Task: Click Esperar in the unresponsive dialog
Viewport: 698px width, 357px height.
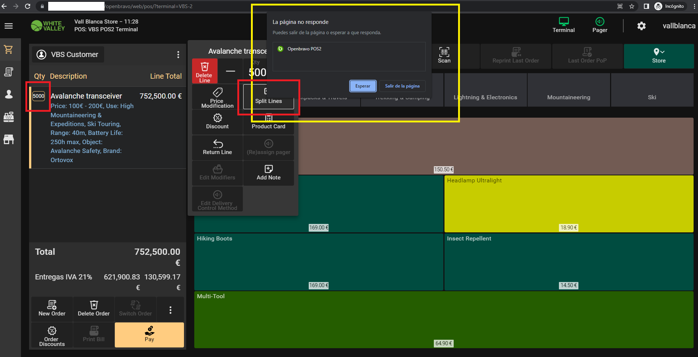Action: (x=362, y=86)
